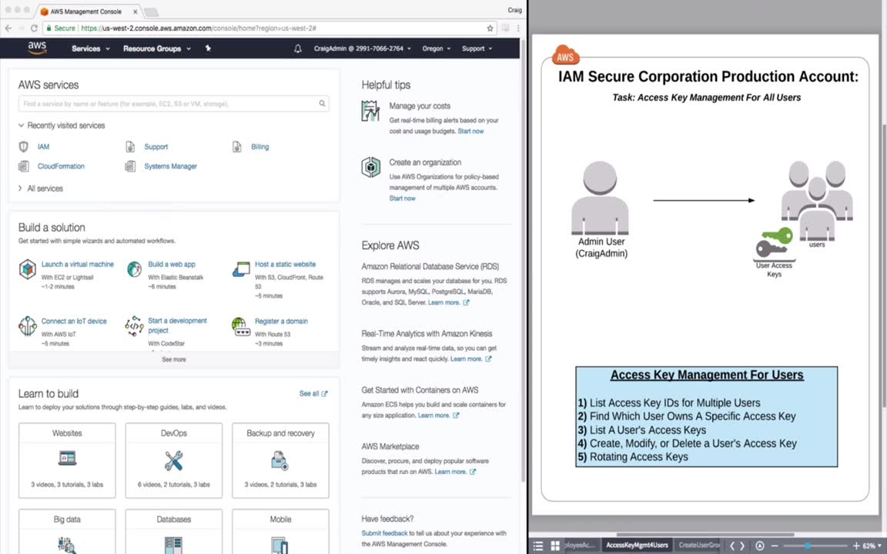Click the Systems Manager service icon
Screen dimensions: 887x554
point(130,166)
